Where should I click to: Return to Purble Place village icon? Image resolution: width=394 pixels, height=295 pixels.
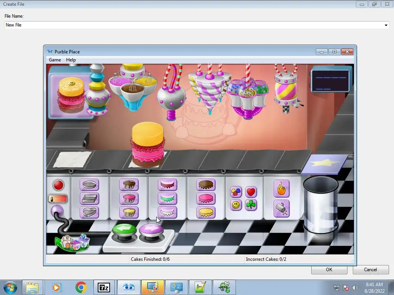pyautogui.click(x=72, y=243)
